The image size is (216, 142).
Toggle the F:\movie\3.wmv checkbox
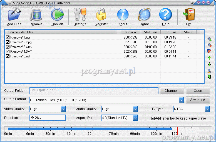click(8, 47)
